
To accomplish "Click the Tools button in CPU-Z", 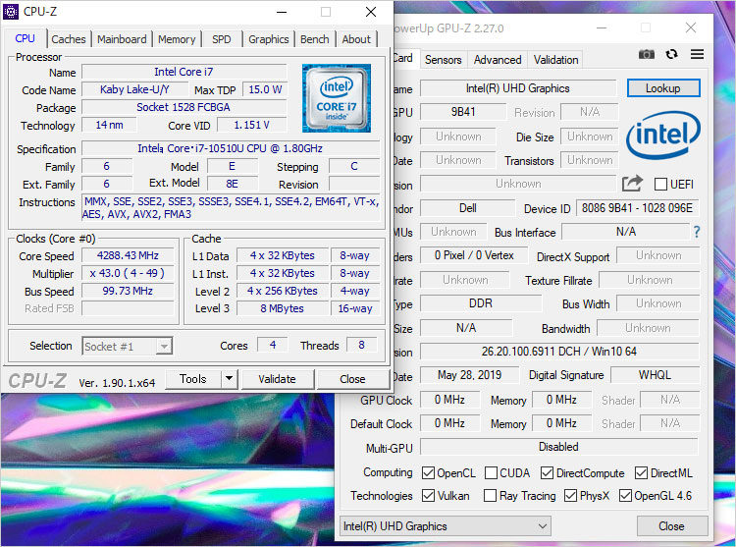I will point(193,379).
